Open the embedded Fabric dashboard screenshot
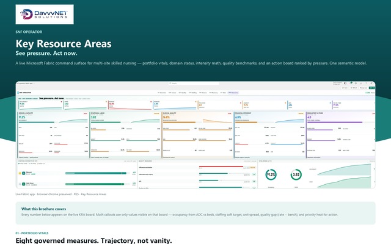 195,135
